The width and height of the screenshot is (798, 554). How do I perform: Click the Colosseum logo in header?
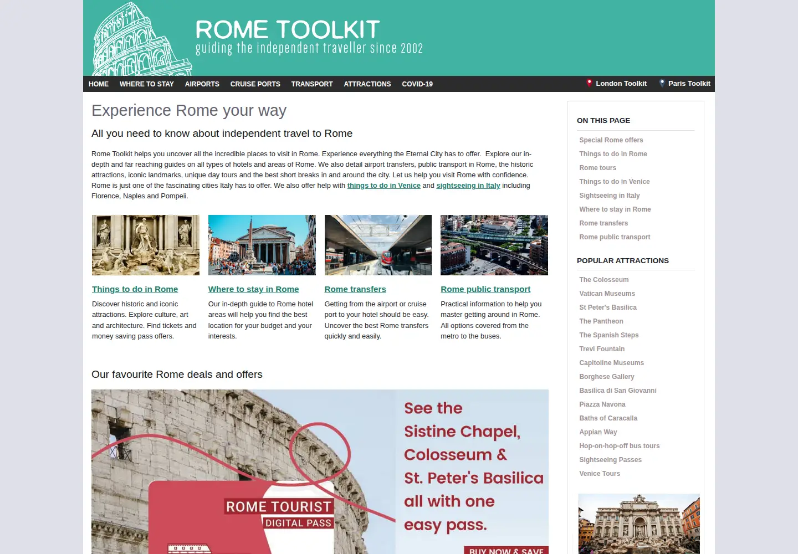click(x=142, y=39)
